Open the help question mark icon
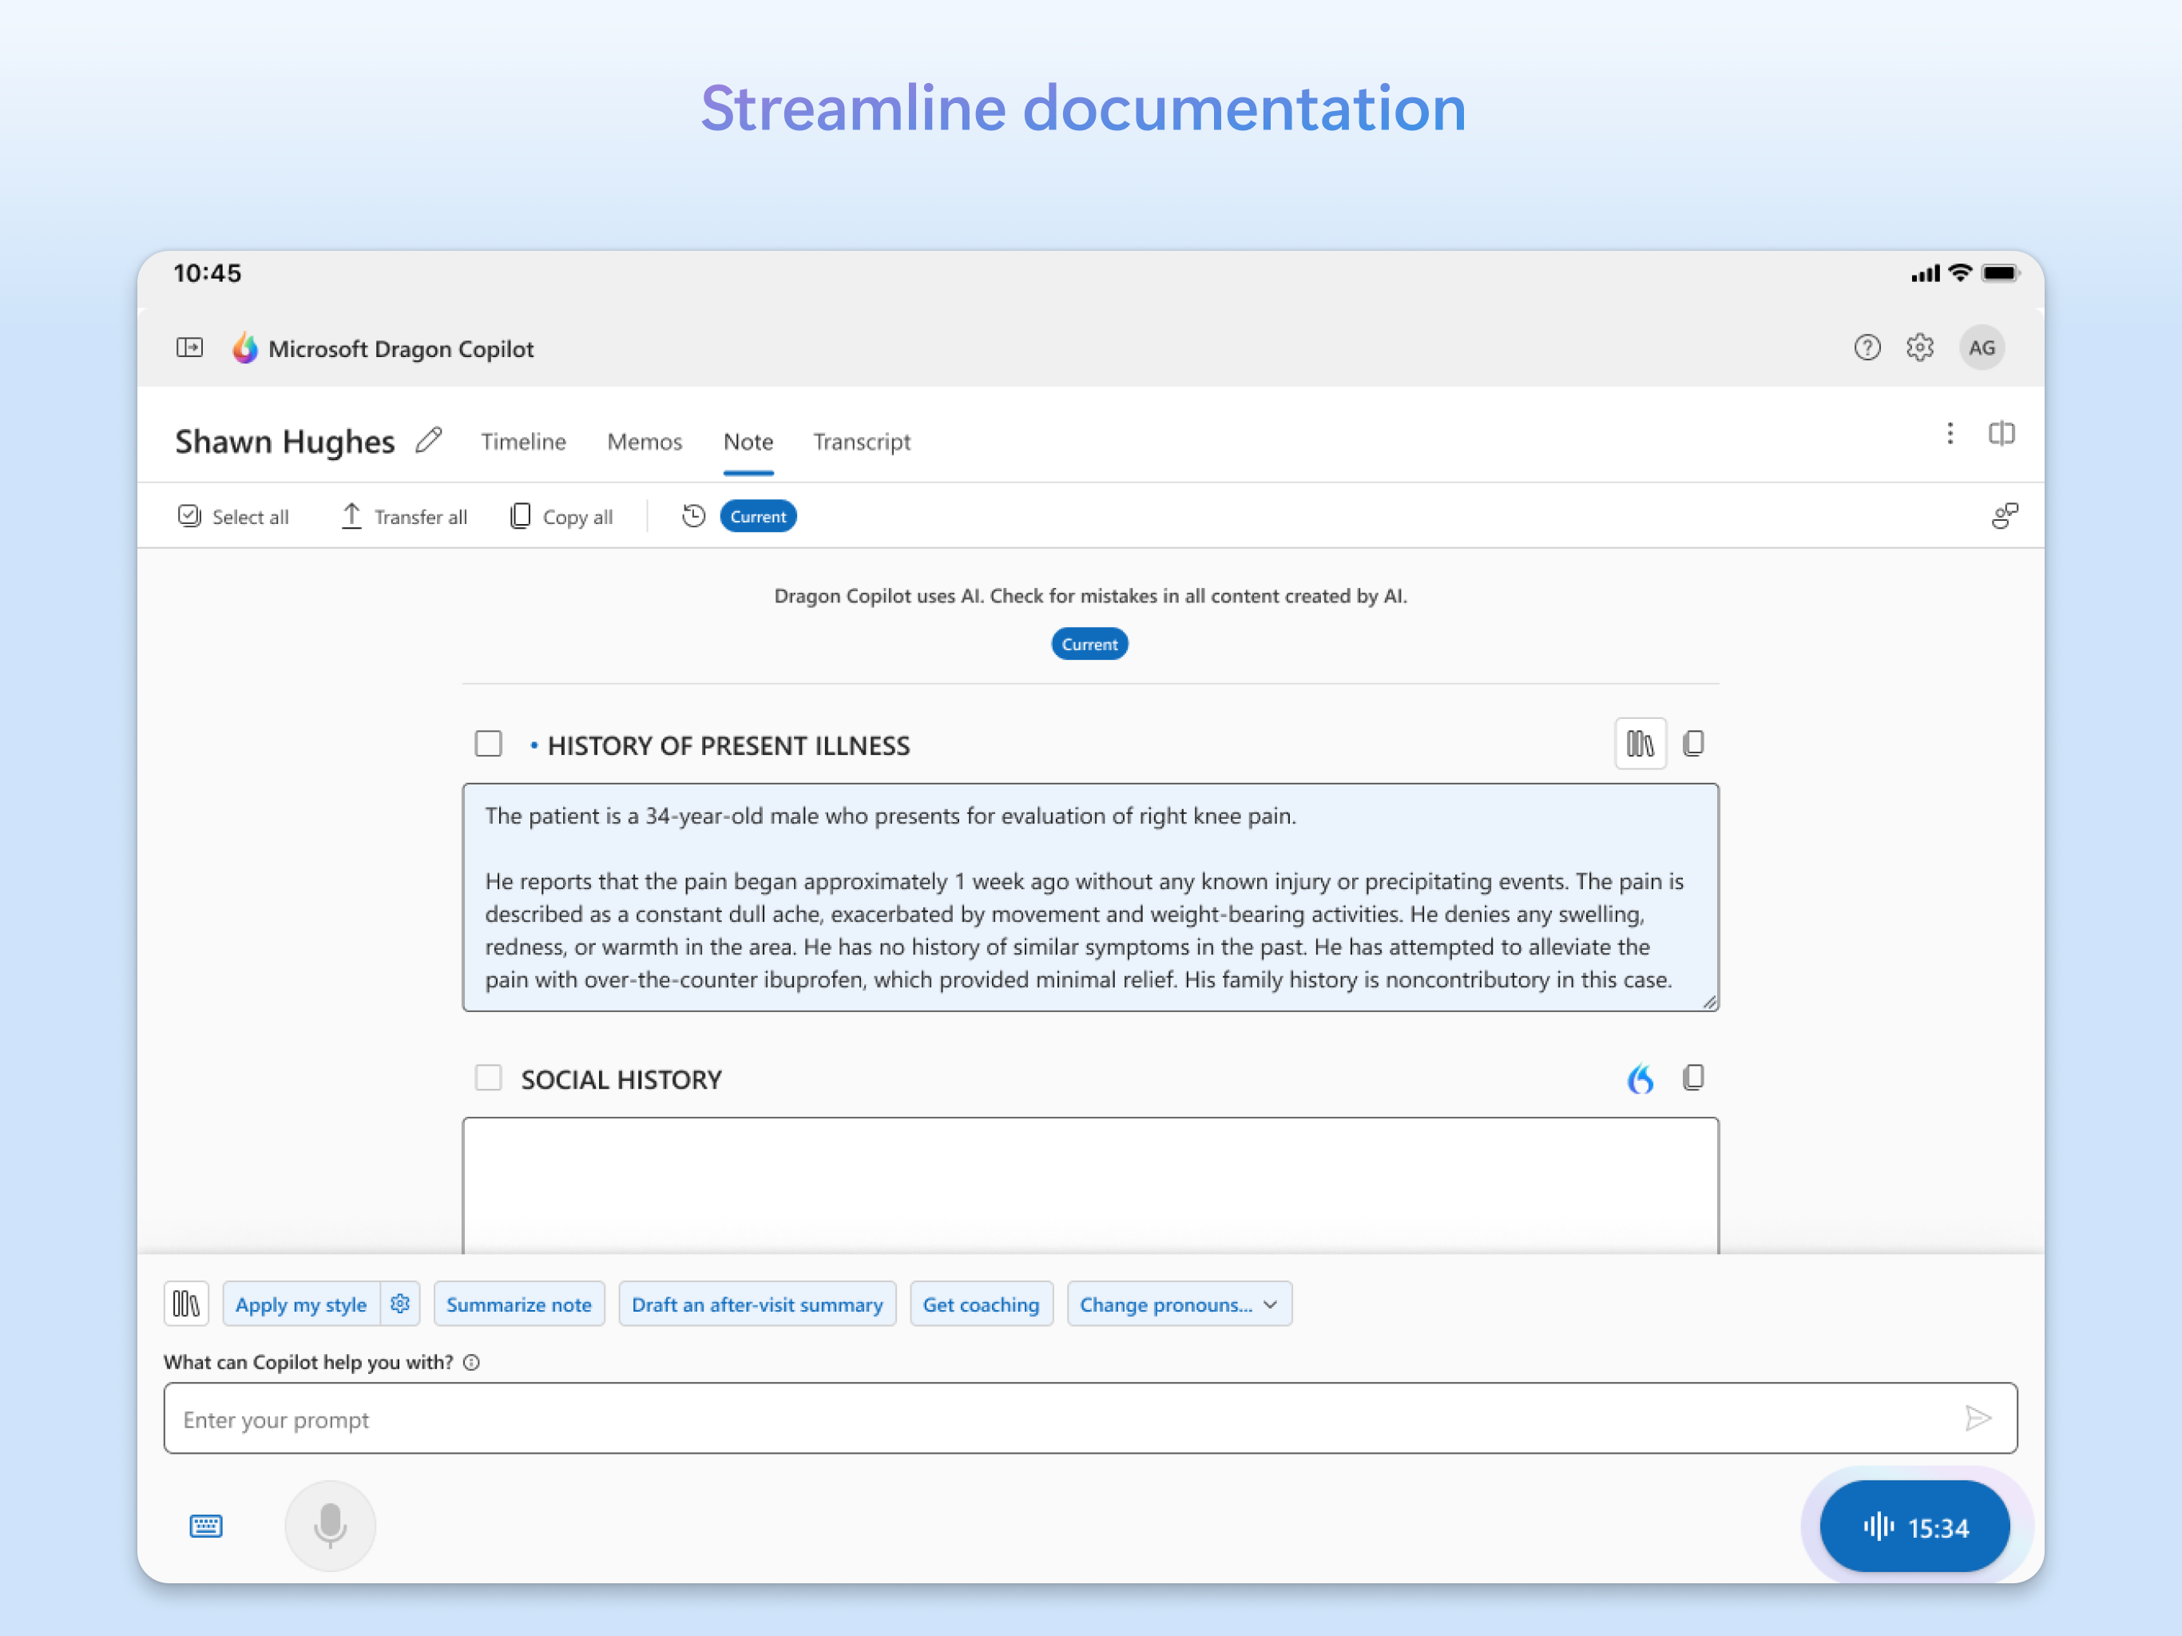The height and width of the screenshot is (1636, 2182). (x=1867, y=347)
